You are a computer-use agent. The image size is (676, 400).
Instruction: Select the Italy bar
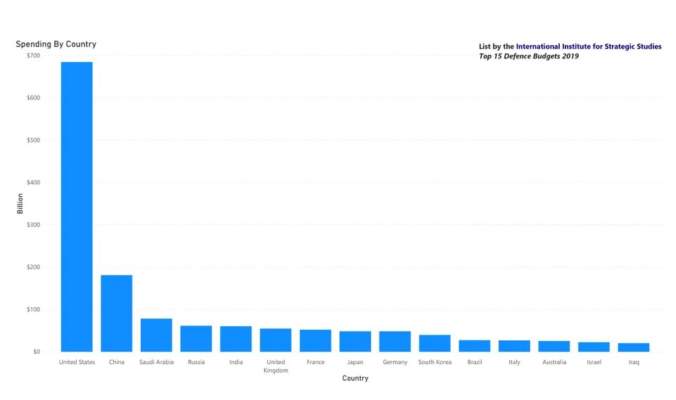514,346
